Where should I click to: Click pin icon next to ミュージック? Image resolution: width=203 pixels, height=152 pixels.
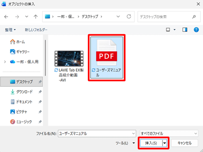tap(40, 121)
